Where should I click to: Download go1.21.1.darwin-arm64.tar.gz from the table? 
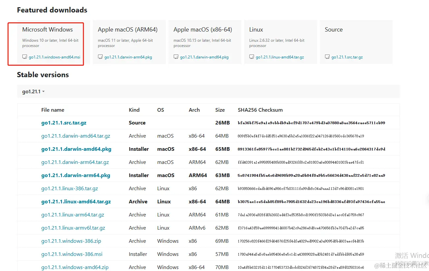75,162
